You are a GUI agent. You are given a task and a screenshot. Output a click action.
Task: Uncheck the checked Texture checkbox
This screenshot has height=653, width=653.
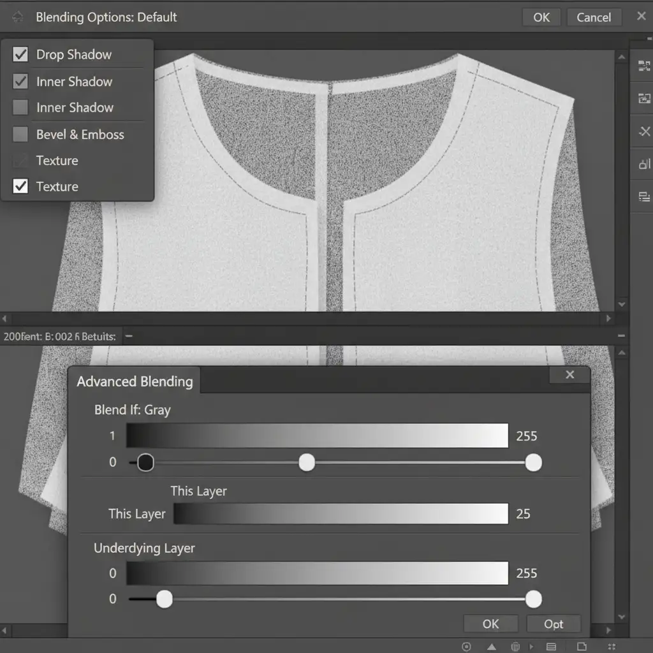pos(20,187)
